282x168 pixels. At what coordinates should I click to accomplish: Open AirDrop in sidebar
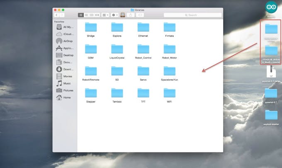[x=65, y=41]
